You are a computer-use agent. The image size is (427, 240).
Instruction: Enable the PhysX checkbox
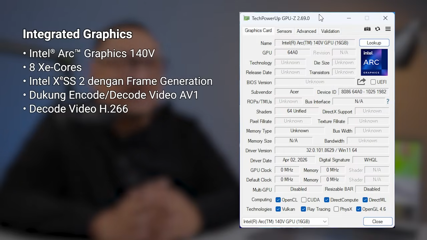pos(336,209)
